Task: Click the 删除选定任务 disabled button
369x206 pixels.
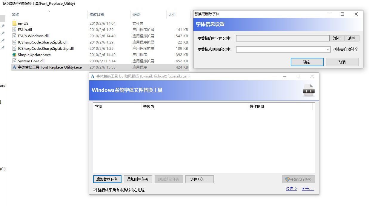Action: click(x=168, y=179)
